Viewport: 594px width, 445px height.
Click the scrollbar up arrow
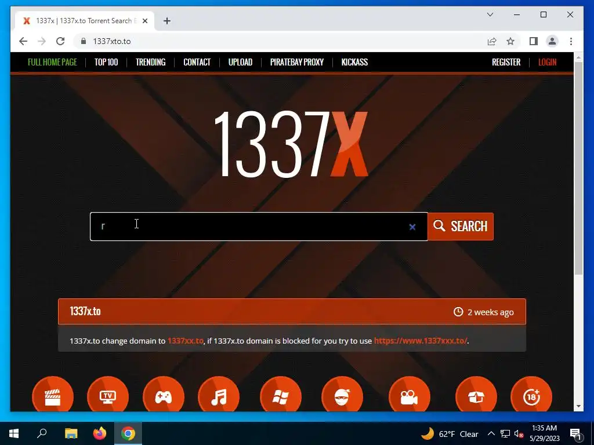(578, 57)
